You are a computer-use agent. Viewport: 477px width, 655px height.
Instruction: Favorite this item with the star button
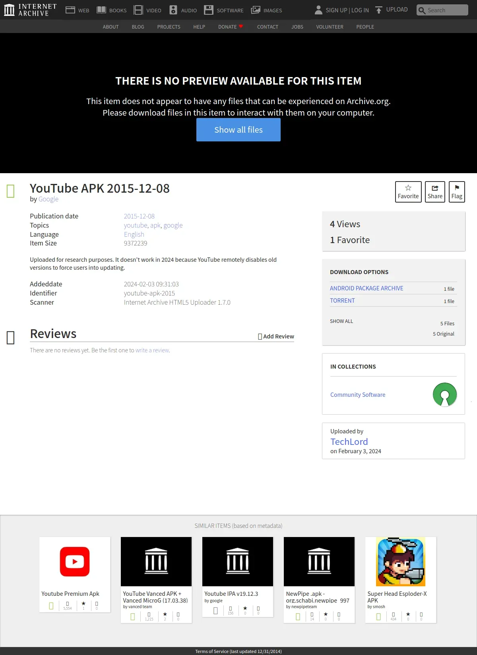click(408, 192)
